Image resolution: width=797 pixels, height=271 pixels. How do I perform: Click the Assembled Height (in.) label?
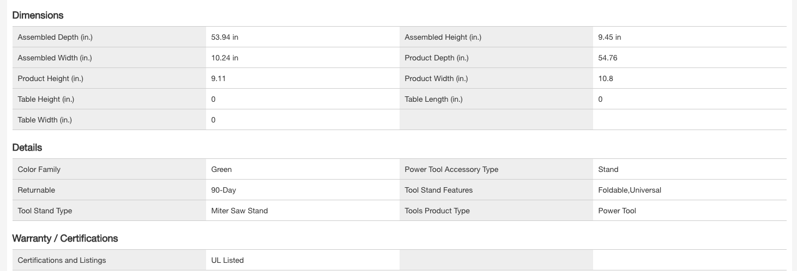443,37
